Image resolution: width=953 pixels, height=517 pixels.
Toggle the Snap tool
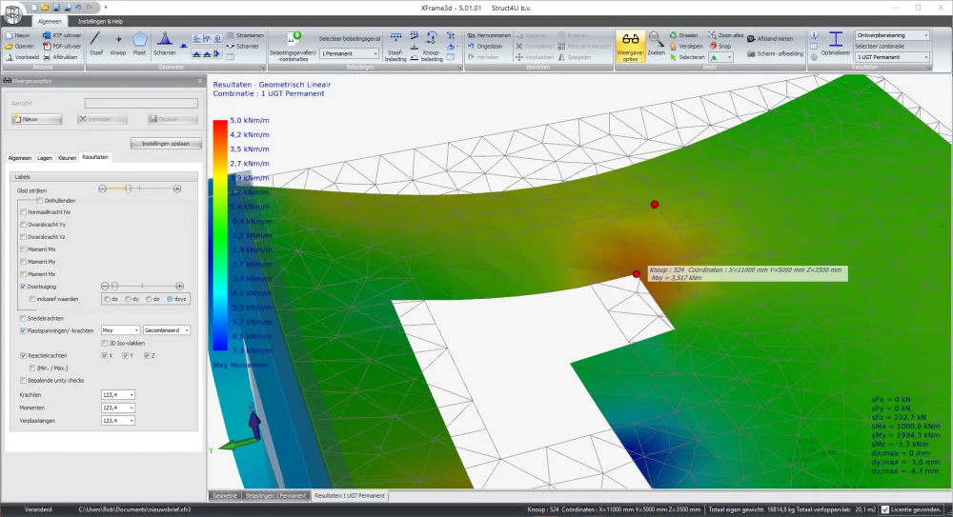(x=720, y=46)
